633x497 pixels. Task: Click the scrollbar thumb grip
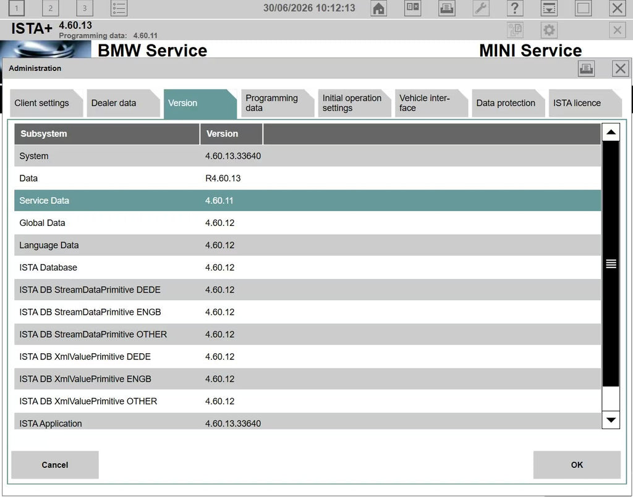coord(611,264)
